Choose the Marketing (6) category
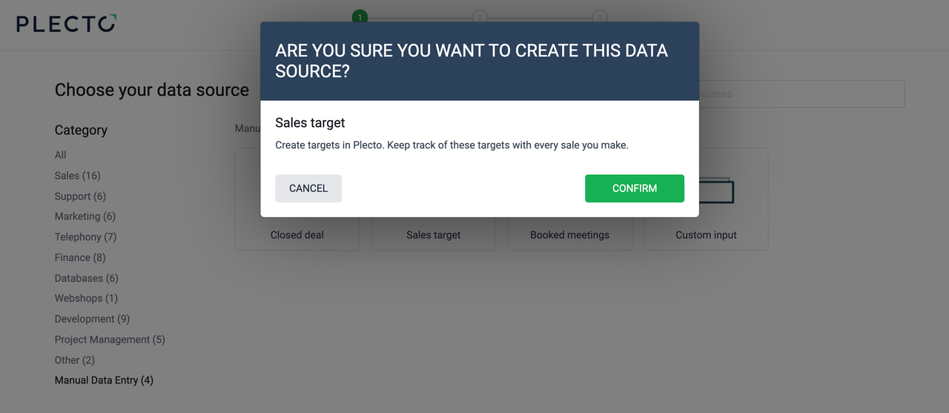The image size is (949, 413). point(85,217)
